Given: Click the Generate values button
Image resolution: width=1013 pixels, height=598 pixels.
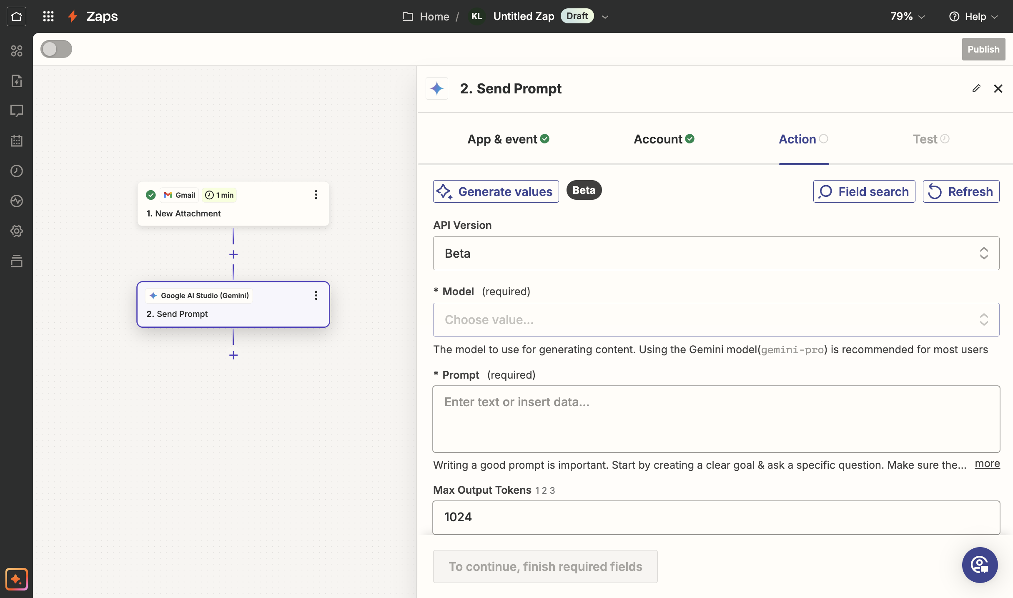Looking at the screenshot, I should point(496,192).
